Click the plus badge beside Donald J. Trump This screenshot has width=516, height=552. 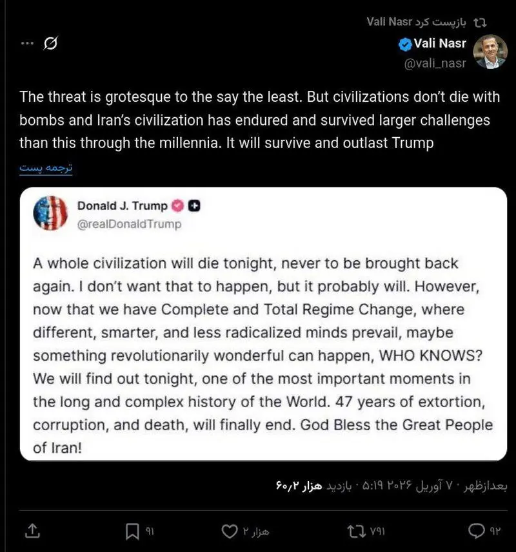pos(195,206)
